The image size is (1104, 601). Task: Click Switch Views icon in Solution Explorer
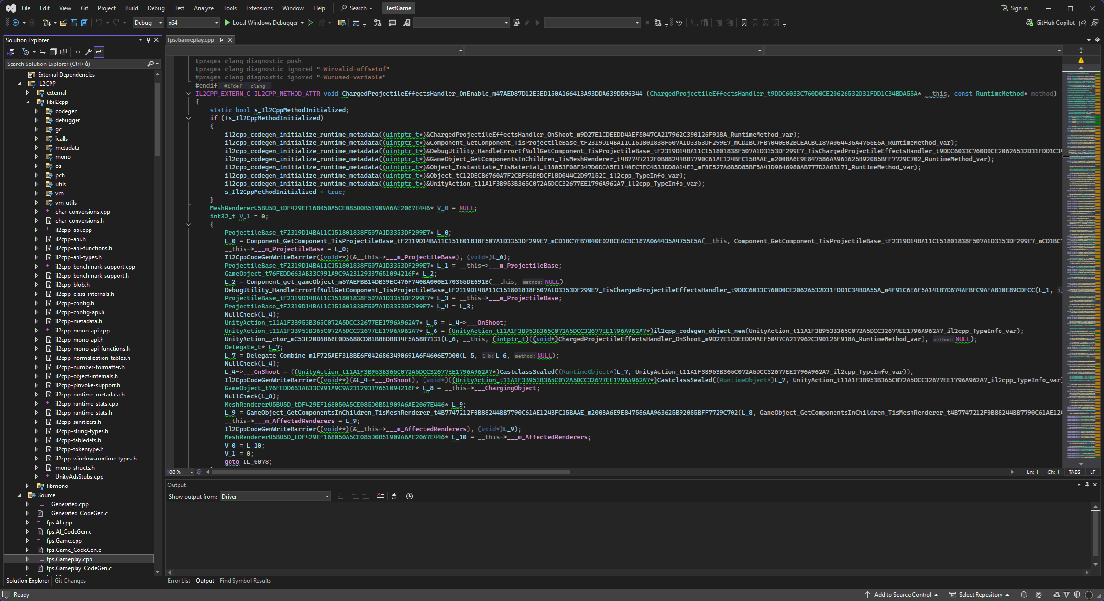pyautogui.click(x=11, y=52)
